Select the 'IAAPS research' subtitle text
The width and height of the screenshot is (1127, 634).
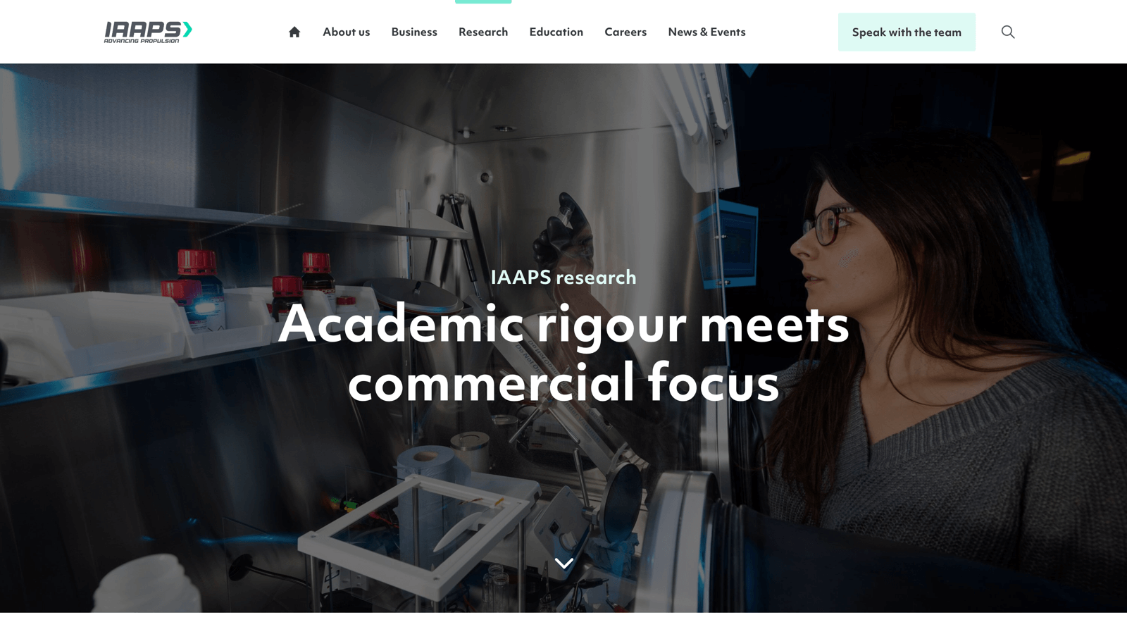tap(563, 277)
